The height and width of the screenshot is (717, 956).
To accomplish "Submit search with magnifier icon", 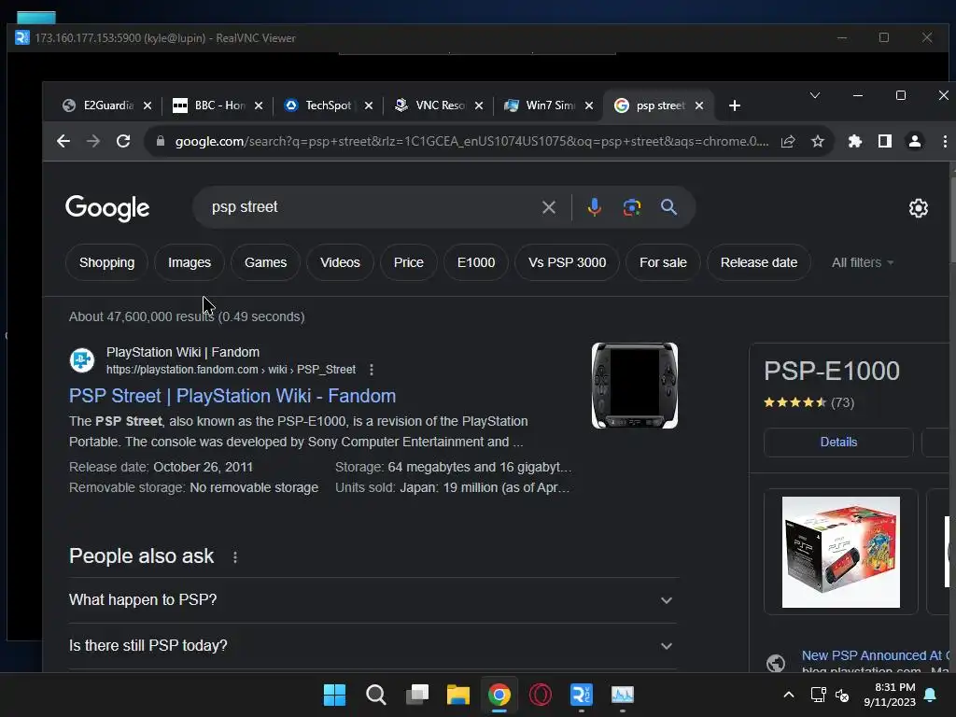I will 668,207.
